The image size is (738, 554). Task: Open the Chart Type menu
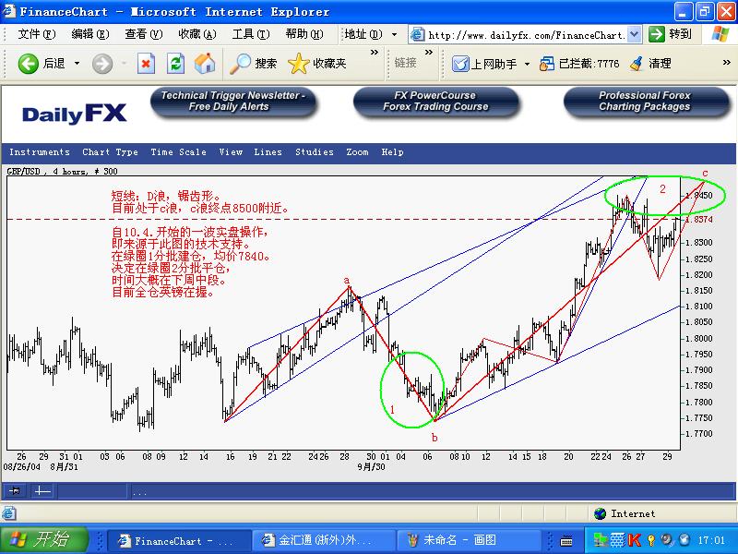pyautogui.click(x=110, y=152)
